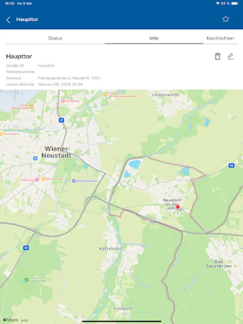
Task: Select the Akademiepark map marker
Action: pos(74,181)
